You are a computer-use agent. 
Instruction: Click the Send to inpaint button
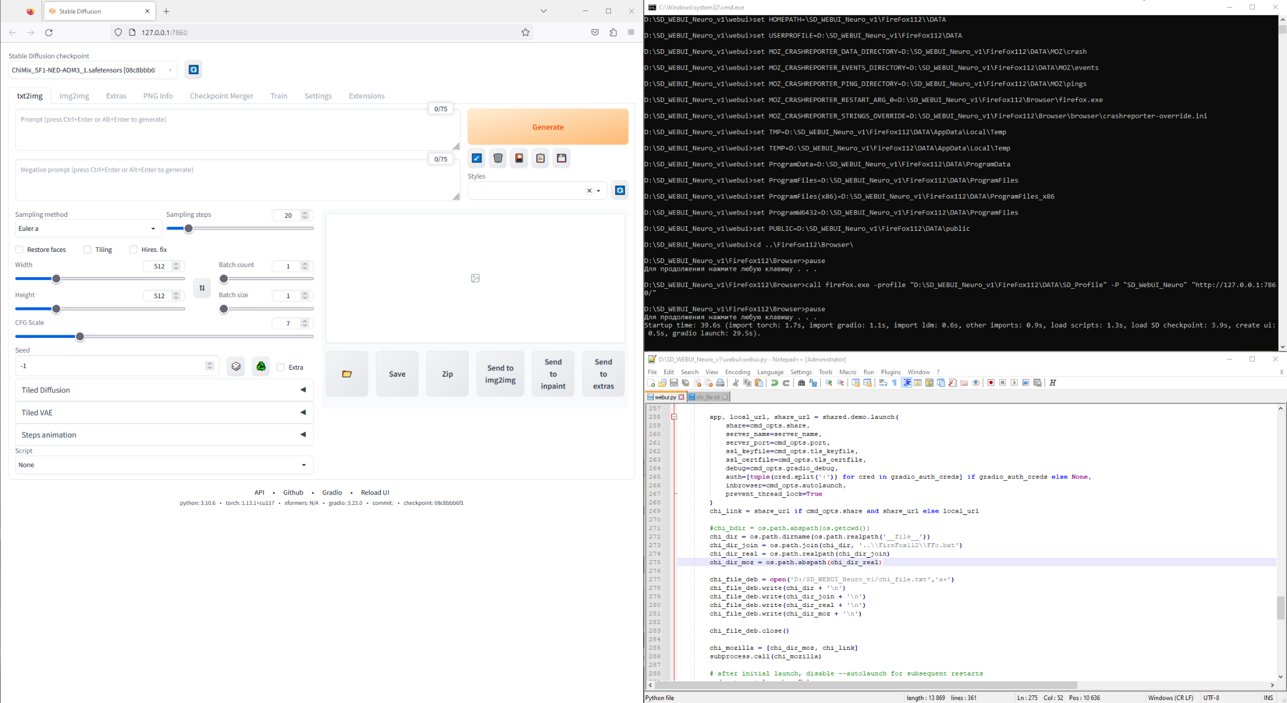point(552,374)
